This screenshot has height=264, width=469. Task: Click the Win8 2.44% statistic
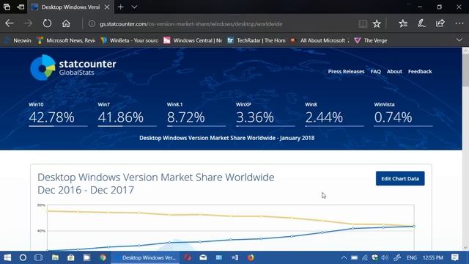334,114
